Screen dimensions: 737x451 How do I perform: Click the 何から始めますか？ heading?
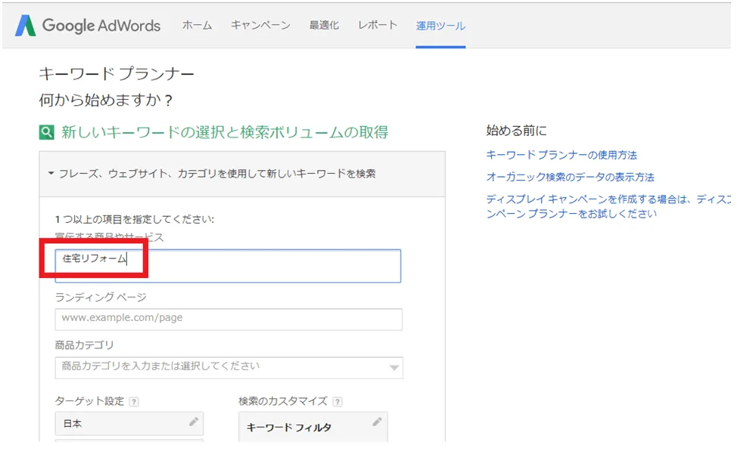pos(106,100)
